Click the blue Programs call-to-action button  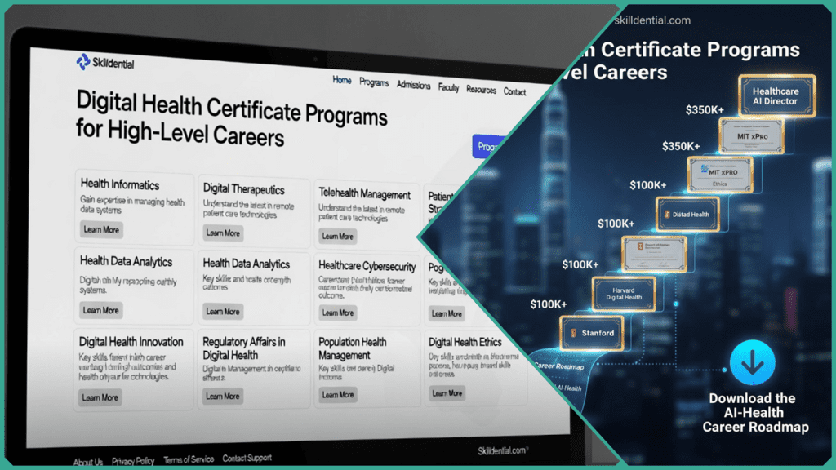487,145
